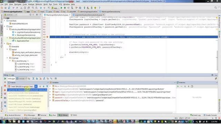Image resolution: width=221 pixels, height=124 pixels.
Task: Click the Step Into debugger icon
Action: click(37, 79)
